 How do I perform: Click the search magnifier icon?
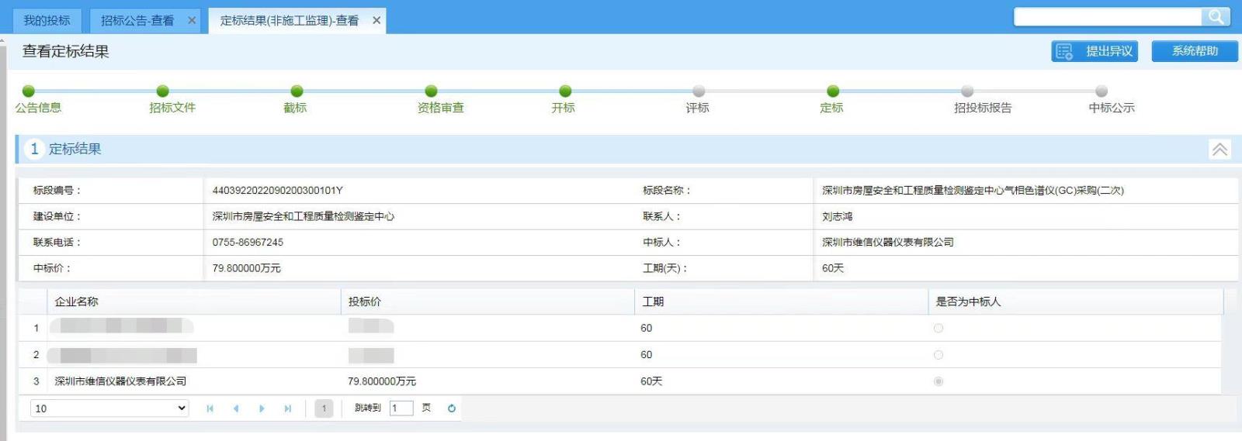1215,17
